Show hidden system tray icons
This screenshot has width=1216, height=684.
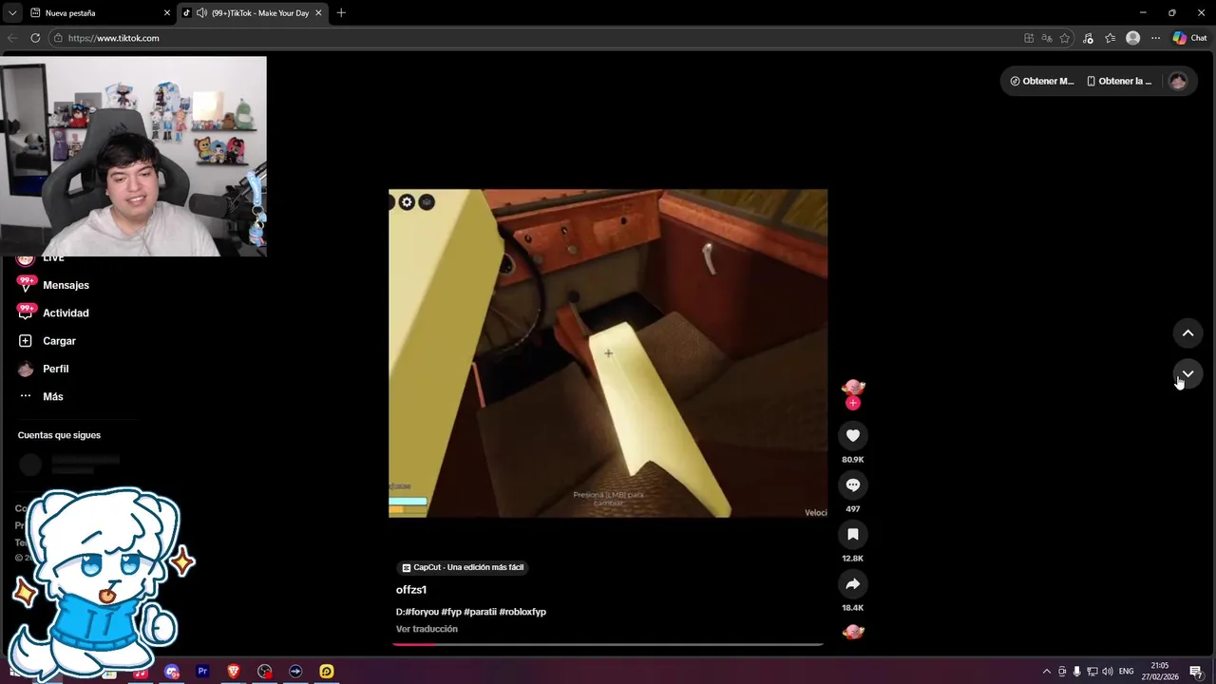[1047, 672]
